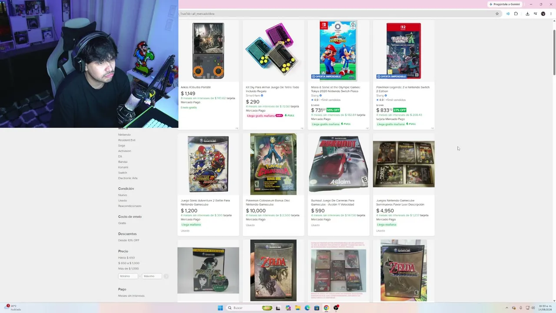Filter condition by Nuevo
The height and width of the screenshot is (313, 556).
122,195
